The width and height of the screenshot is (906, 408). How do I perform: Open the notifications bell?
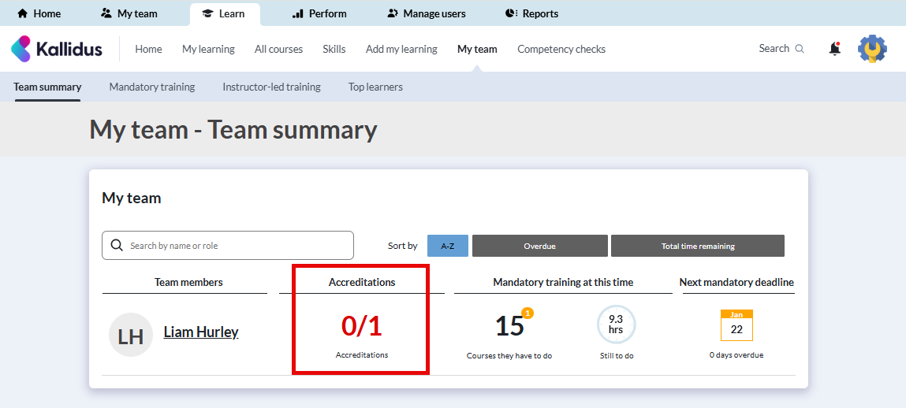tap(834, 49)
